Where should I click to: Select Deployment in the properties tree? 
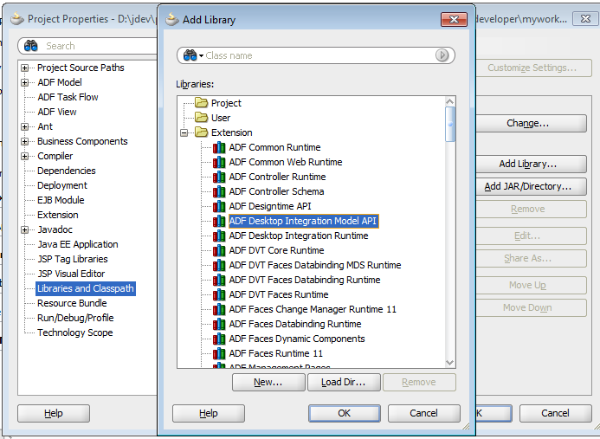[x=62, y=185]
